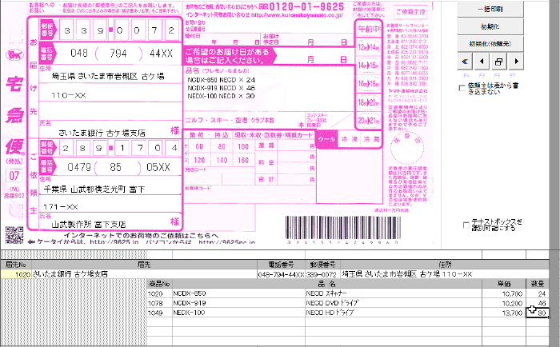The width and height of the screenshot is (560, 347).
Task: Click the ご依頼主控 tab on slip
Action: click(410, 12)
